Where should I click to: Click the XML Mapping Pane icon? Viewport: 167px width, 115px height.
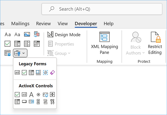point(105,37)
